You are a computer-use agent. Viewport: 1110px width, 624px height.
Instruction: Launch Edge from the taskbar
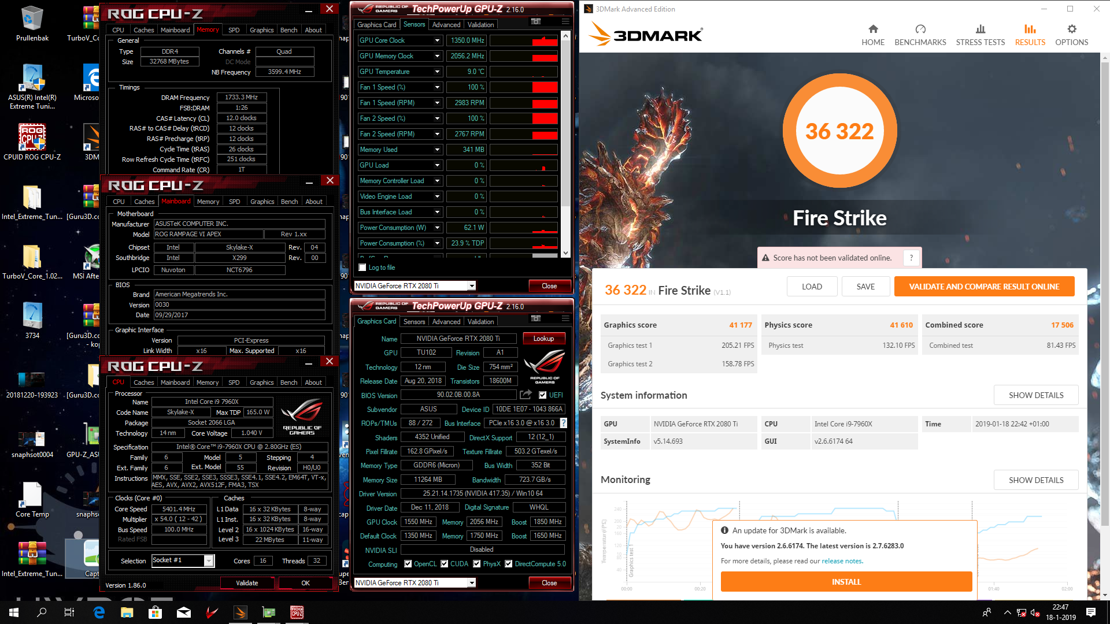point(99,612)
